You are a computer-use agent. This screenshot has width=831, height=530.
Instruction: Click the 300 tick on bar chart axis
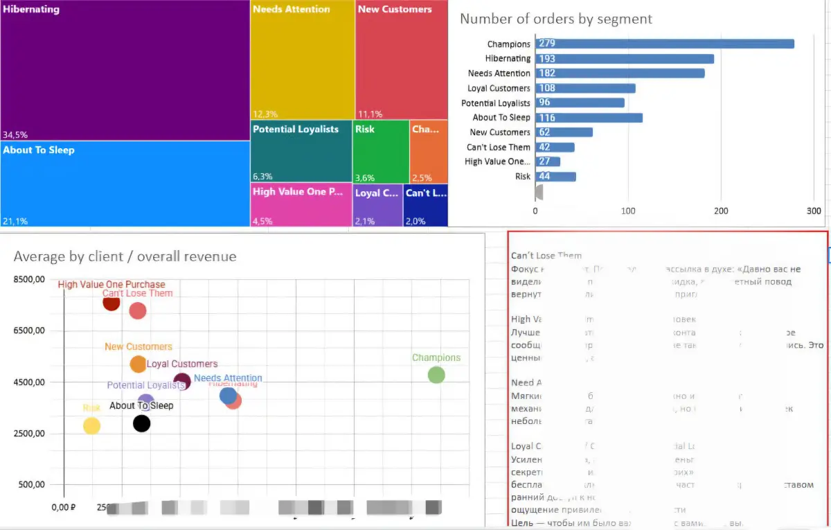[814, 211]
